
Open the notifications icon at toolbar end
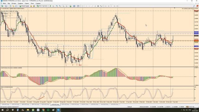click(197, 6)
